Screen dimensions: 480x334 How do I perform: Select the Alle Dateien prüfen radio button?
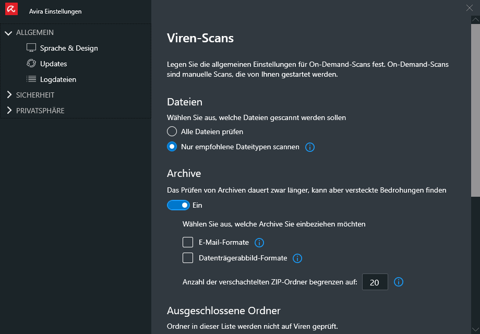[172, 132]
